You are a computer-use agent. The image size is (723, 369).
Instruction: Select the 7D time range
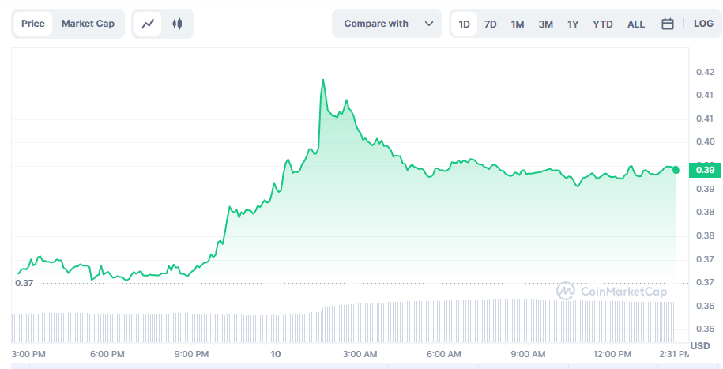(x=491, y=24)
